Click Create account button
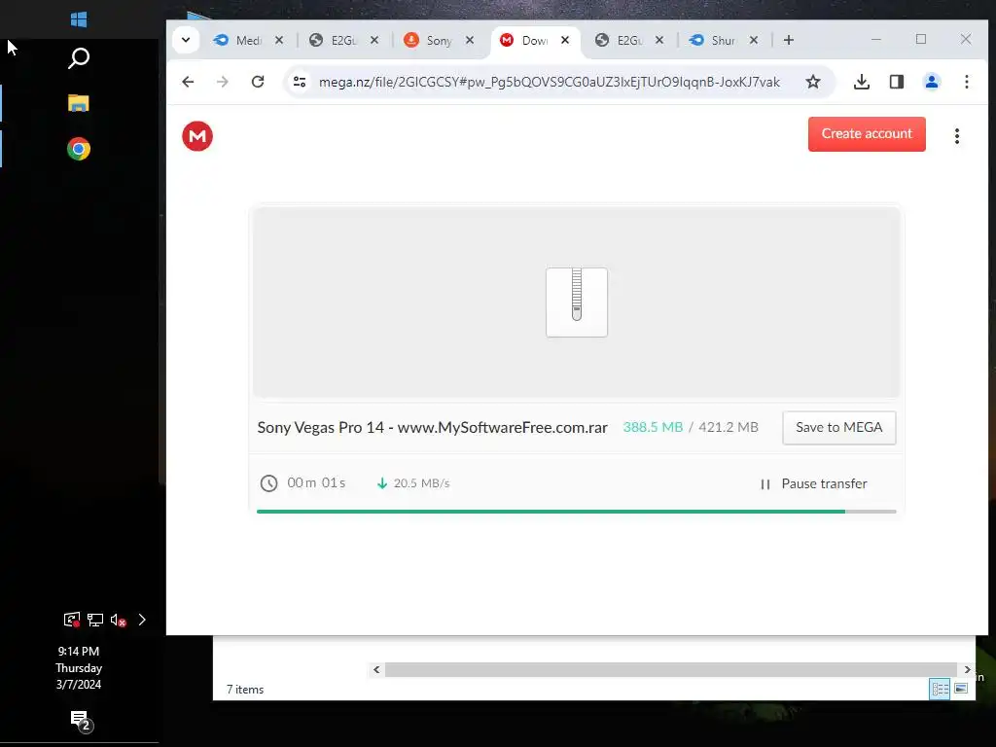996x747 pixels. click(867, 134)
